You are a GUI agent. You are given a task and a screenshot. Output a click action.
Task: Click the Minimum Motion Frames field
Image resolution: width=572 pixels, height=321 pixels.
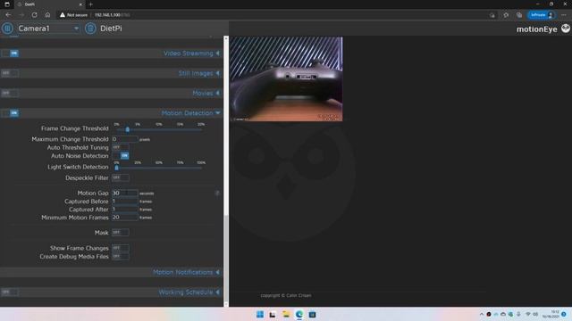click(125, 218)
